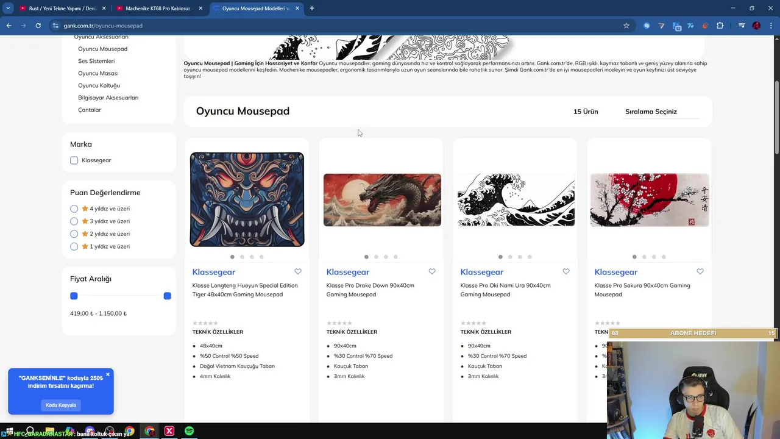Open Klasse Pro Oki Nami Ura product title
The image size is (780, 439).
(505, 290)
